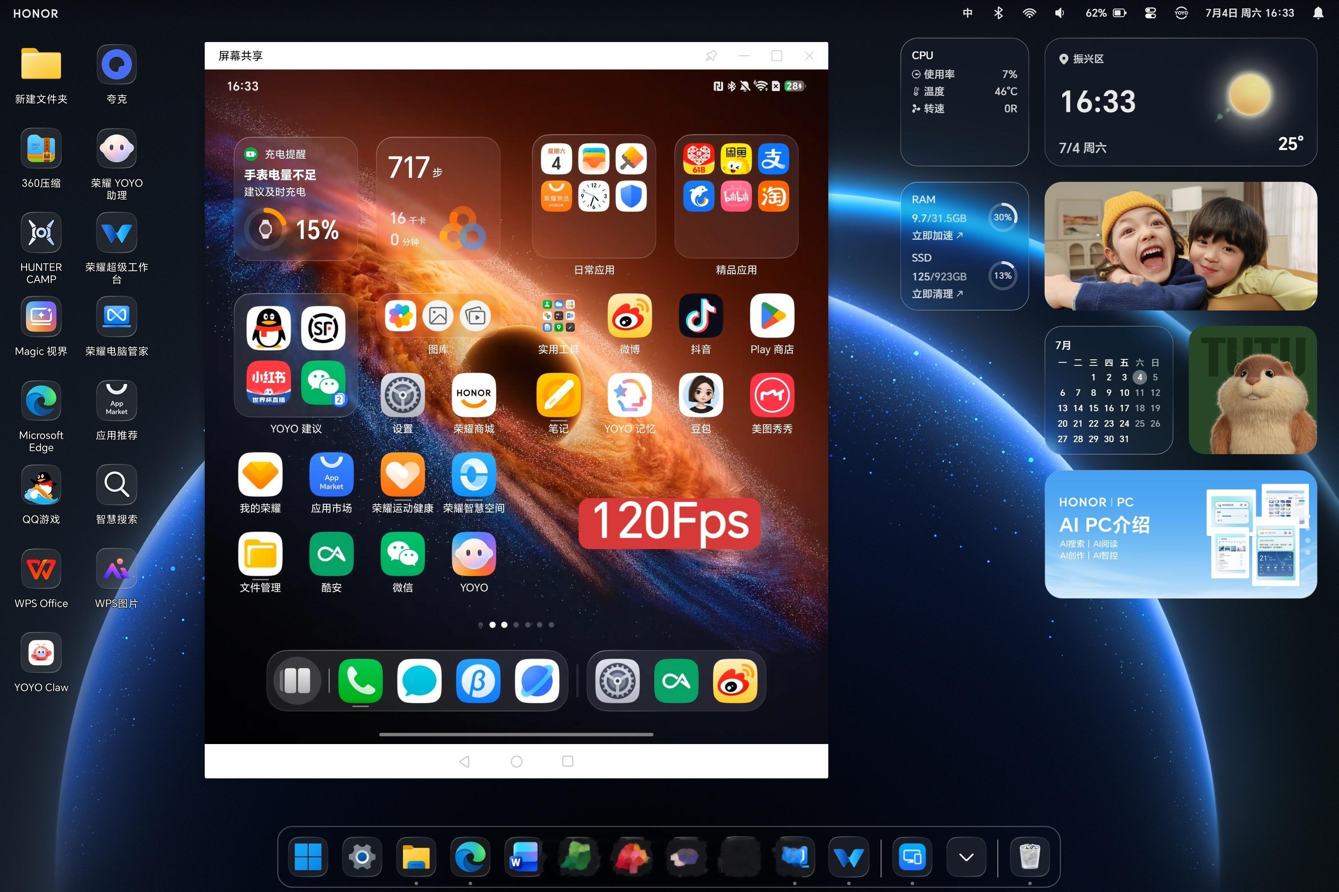Open control center toggle icon
Screen dimensions: 1339x892
pos(1151,13)
